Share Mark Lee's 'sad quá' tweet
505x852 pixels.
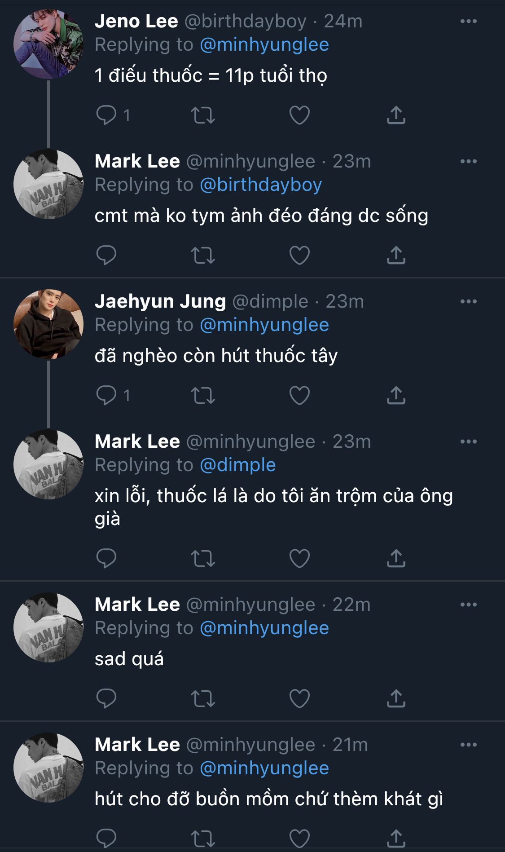[x=396, y=698]
